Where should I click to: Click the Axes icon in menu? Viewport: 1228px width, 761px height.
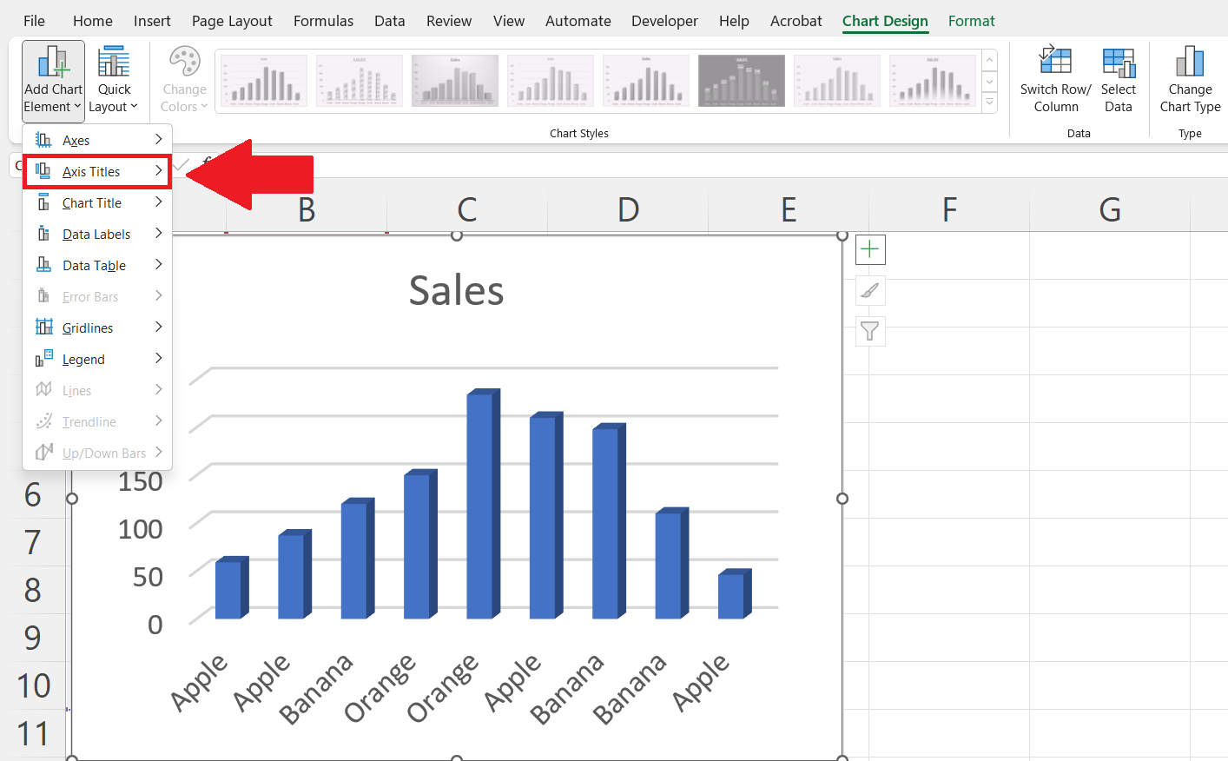(x=43, y=140)
